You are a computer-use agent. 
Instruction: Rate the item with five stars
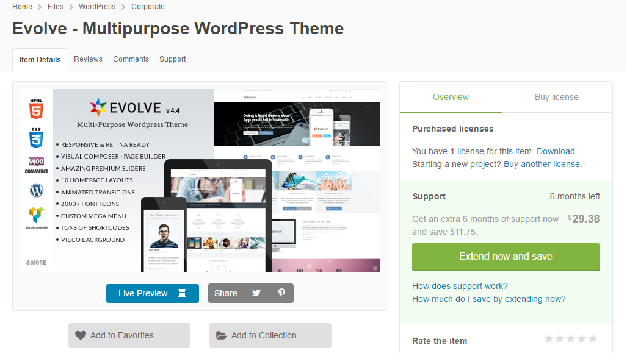point(593,338)
